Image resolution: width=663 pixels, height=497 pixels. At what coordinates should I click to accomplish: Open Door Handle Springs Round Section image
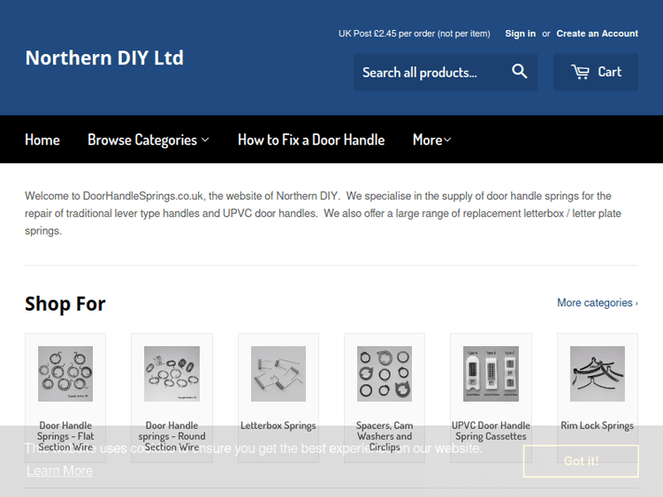click(171, 373)
